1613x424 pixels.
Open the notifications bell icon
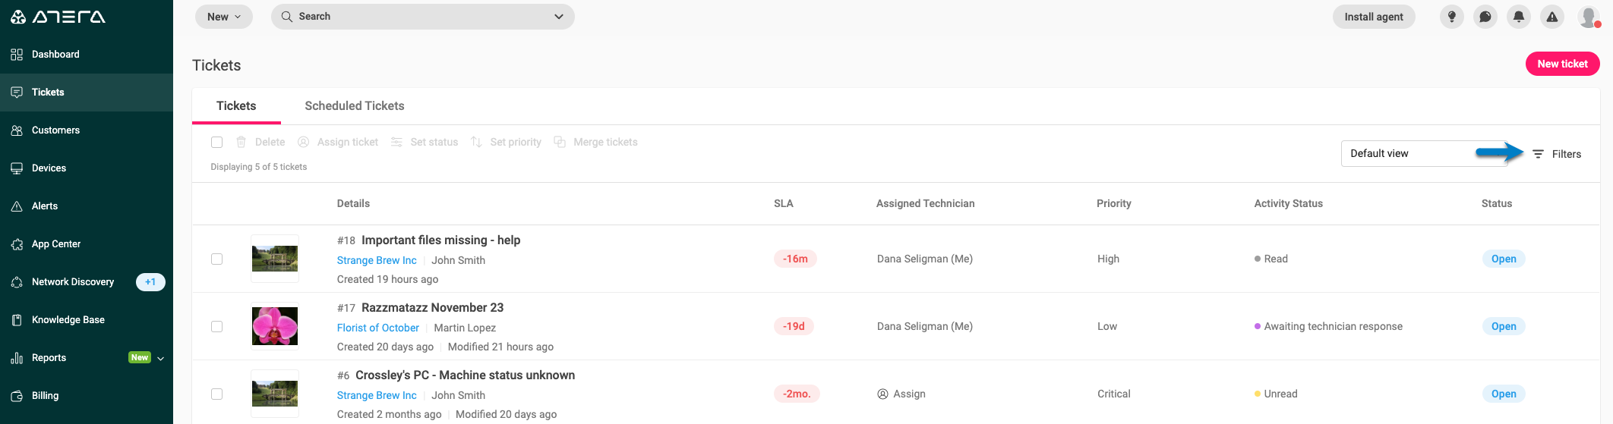tap(1518, 17)
